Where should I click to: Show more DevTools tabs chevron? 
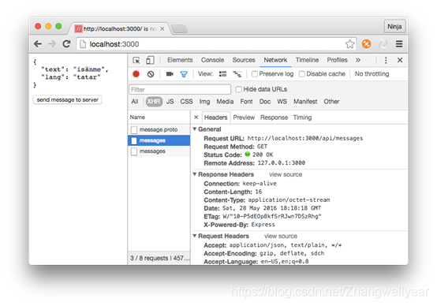pos(358,60)
